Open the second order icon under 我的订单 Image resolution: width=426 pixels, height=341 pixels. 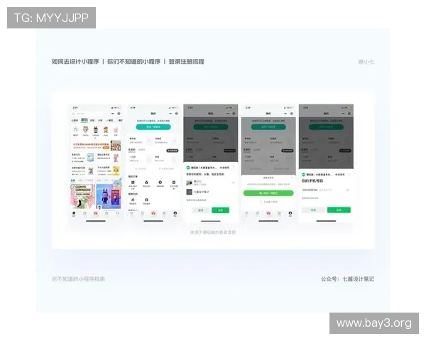pyautogui.click(x=146, y=183)
